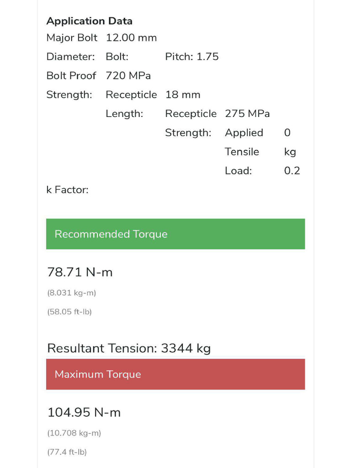The width and height of the screenshot is (351, 468).
Task: Click the 10.708 kg-m conversion text
Action: click(74, 433)
